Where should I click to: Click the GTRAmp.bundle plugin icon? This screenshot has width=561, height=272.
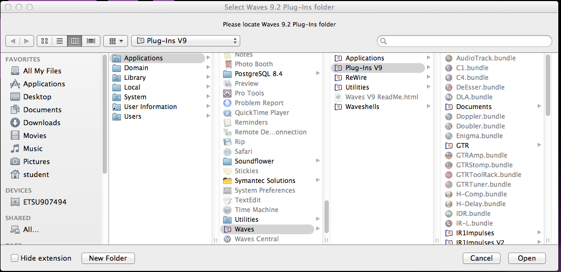click(x=449, y=155)
